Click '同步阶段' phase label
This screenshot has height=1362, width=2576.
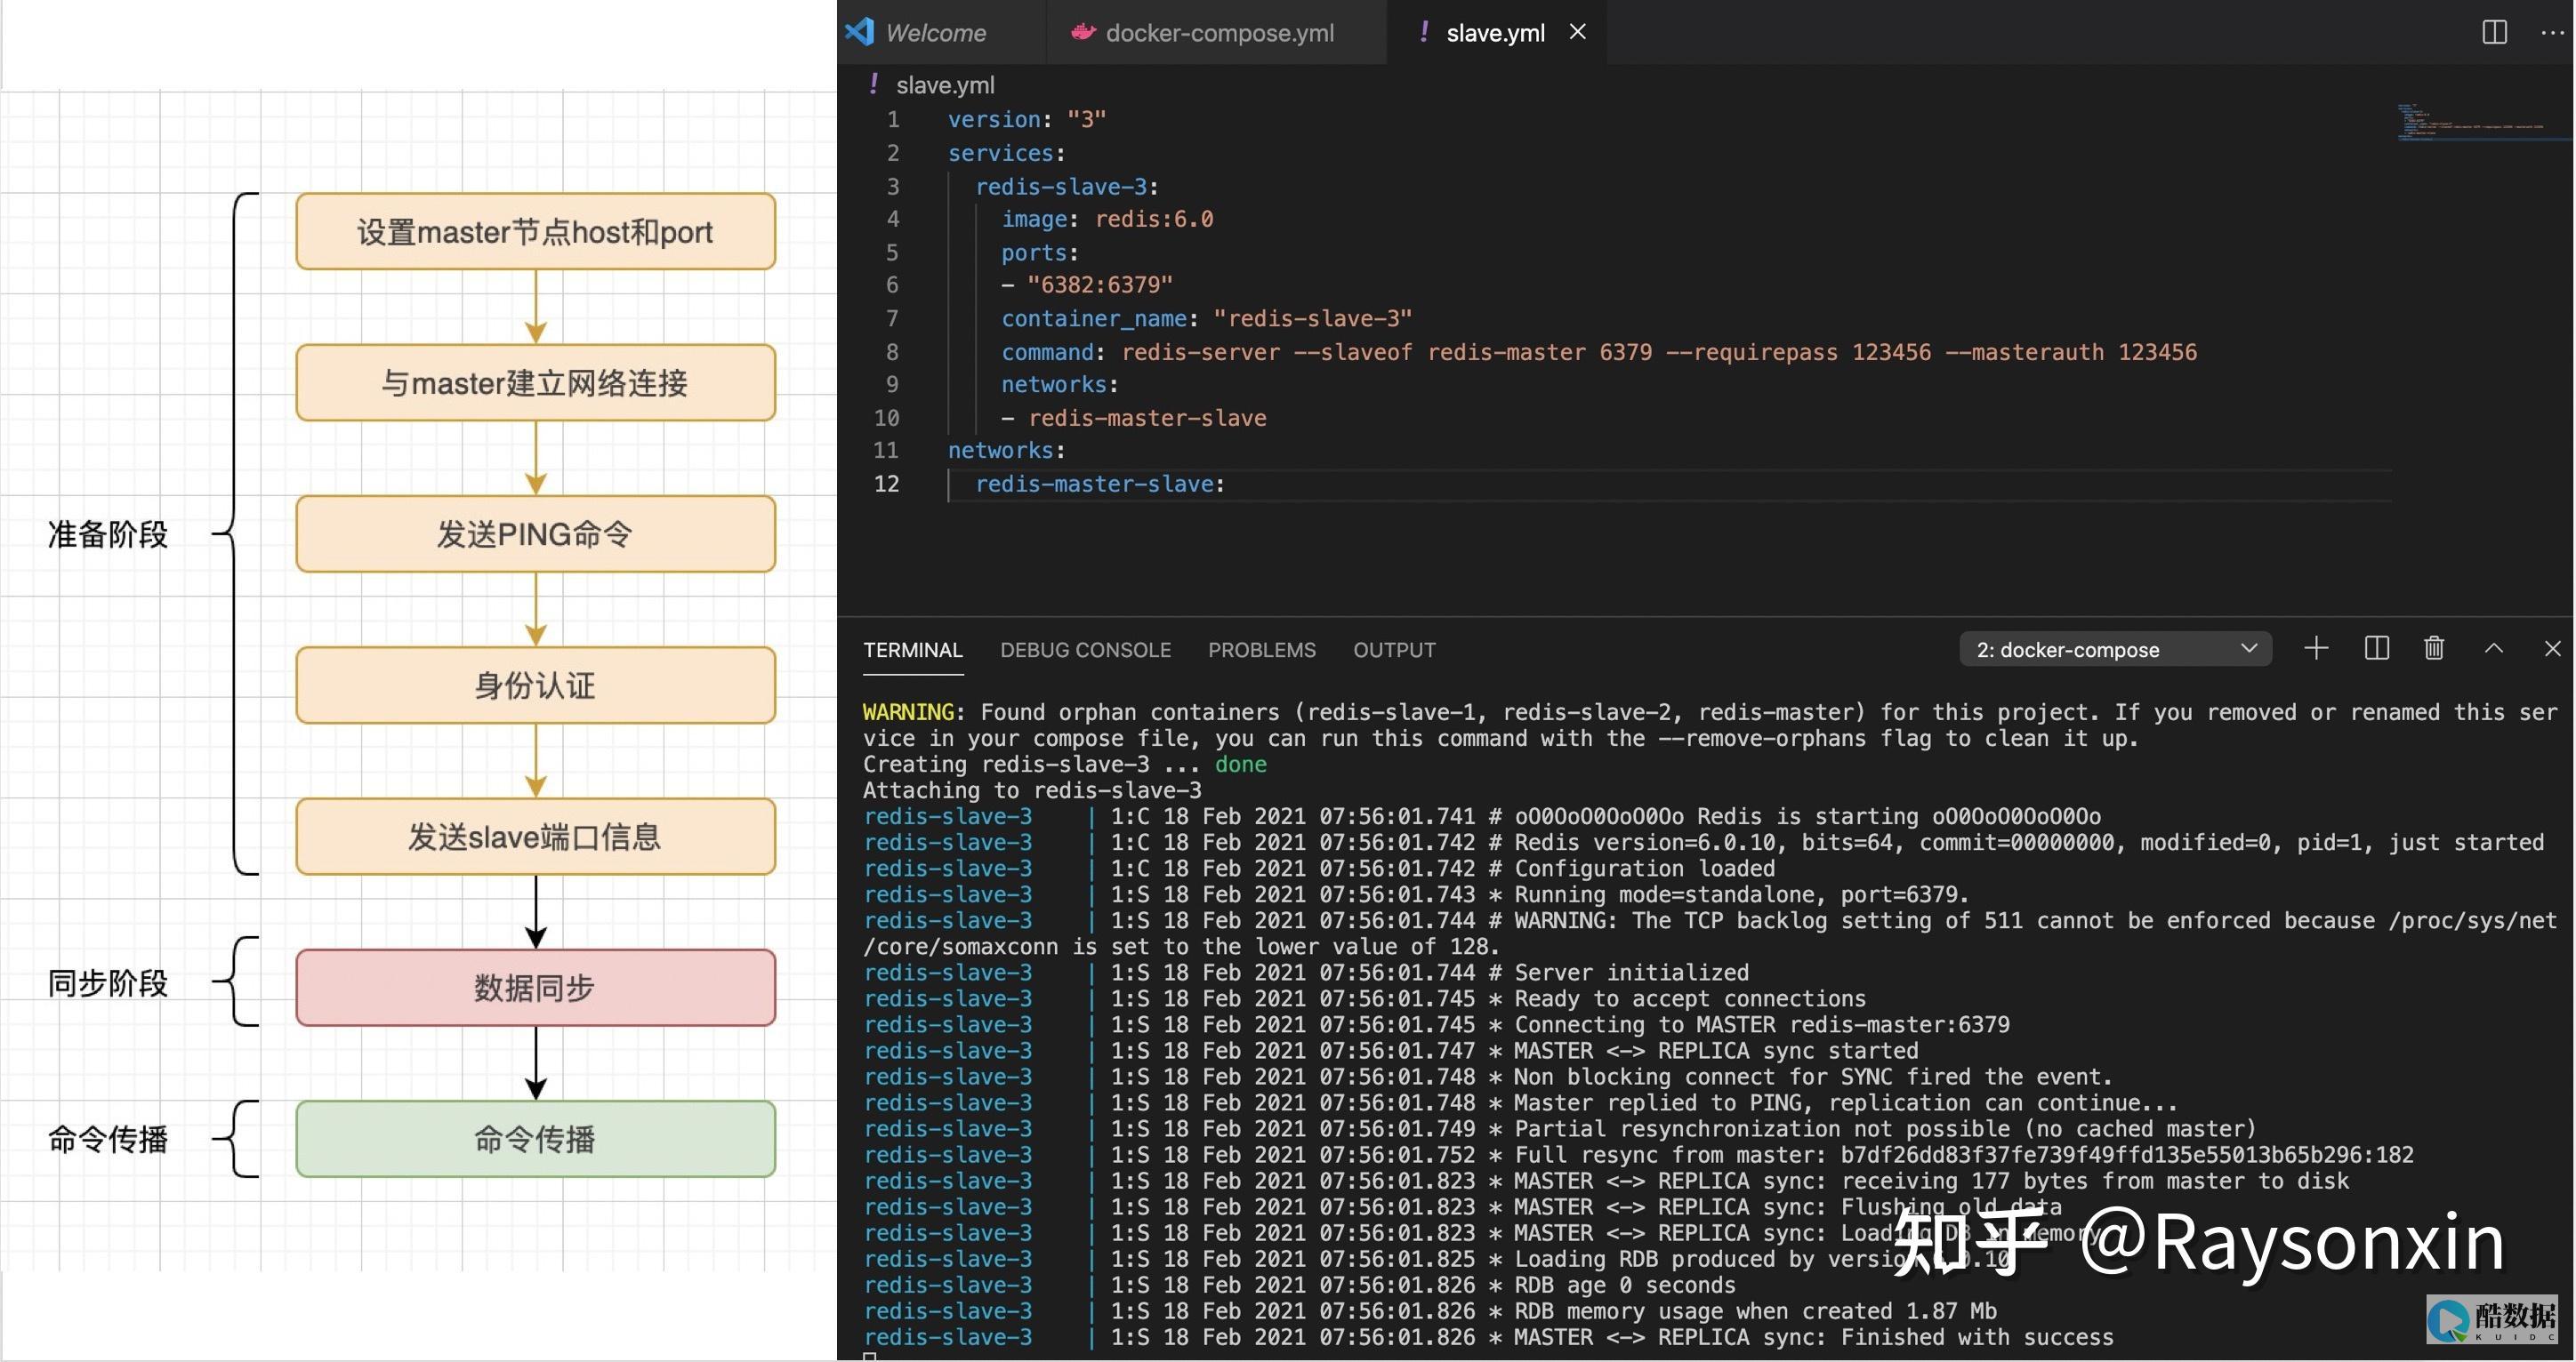tap(108, 983)
